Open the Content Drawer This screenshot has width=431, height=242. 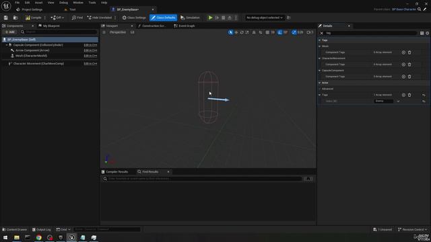click(x=15, y=229)
